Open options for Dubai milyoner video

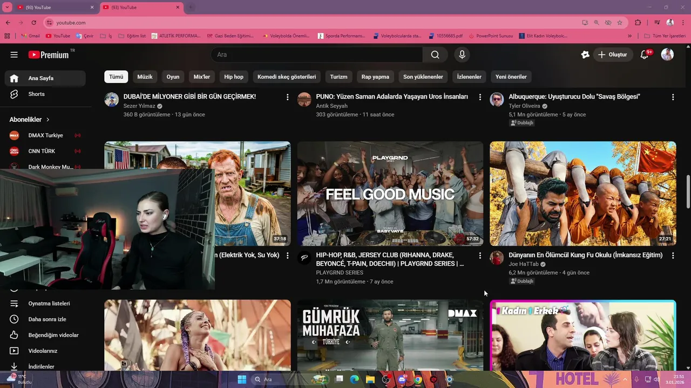(x=287, y=97)
